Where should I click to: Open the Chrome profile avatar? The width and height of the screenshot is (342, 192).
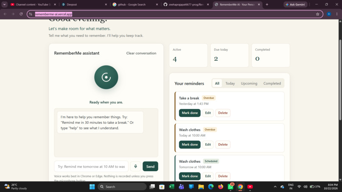point(329,14)
